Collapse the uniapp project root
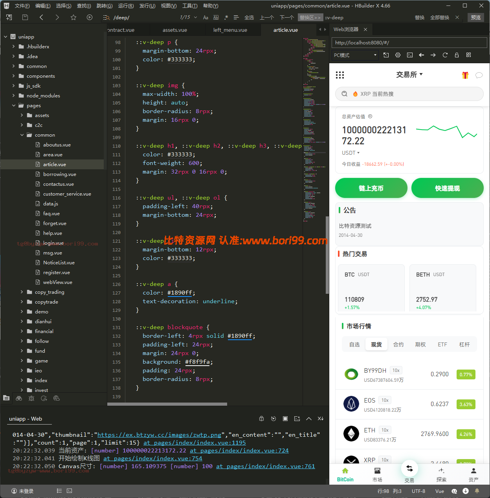Screen dimensions: 490x498 pos(6,37)
